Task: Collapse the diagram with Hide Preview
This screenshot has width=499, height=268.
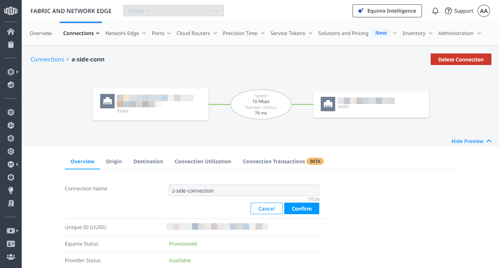Action: (472, 141)
